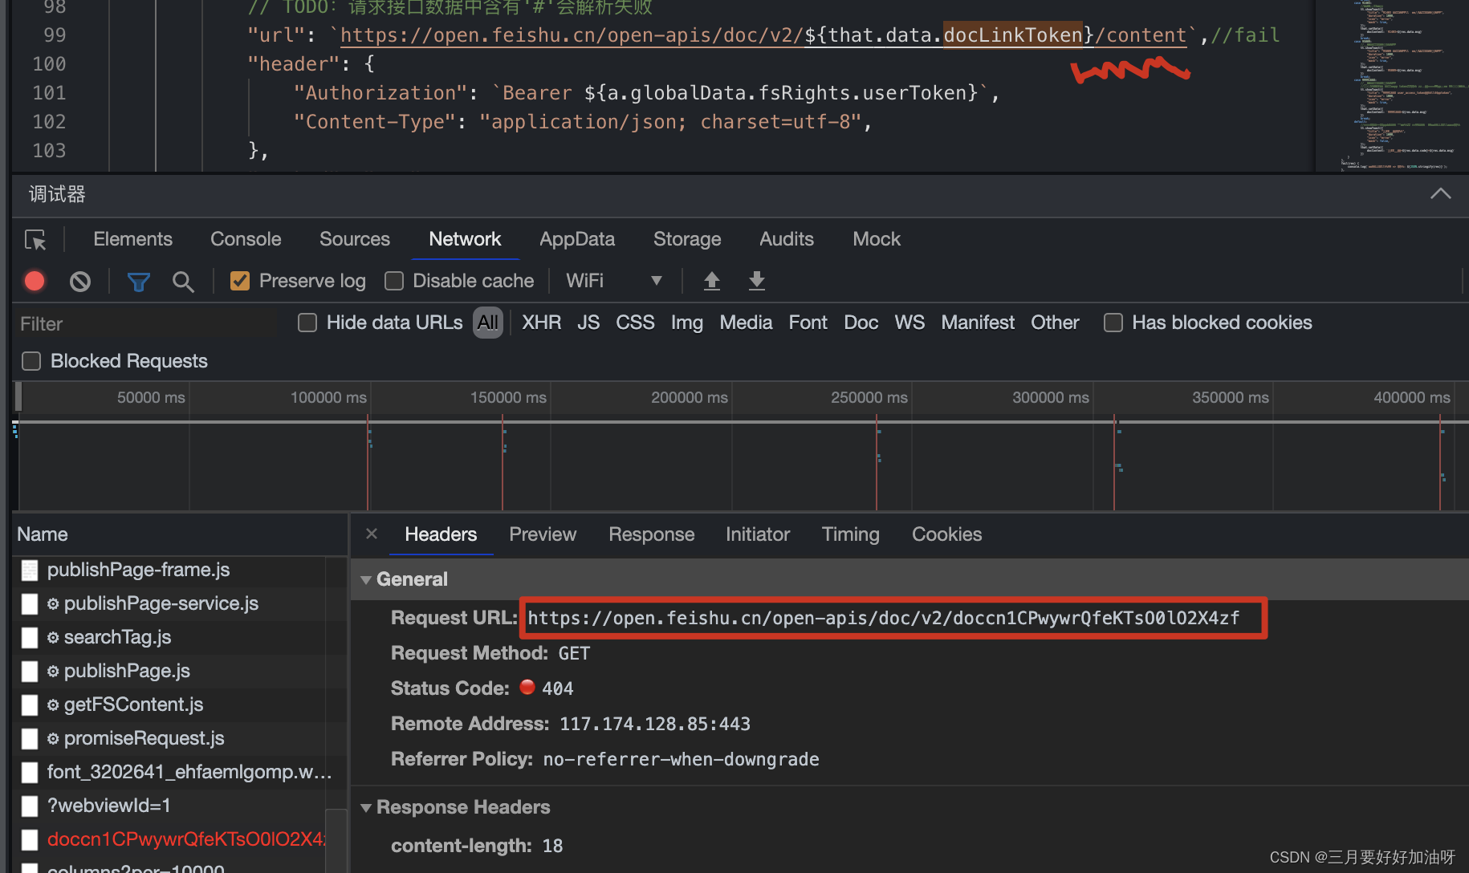Image resolution: width=1469 pixels, height=873 pixels.
Task: Filter requests by Font
Action: pyautogui.click(x=808, y=323)
